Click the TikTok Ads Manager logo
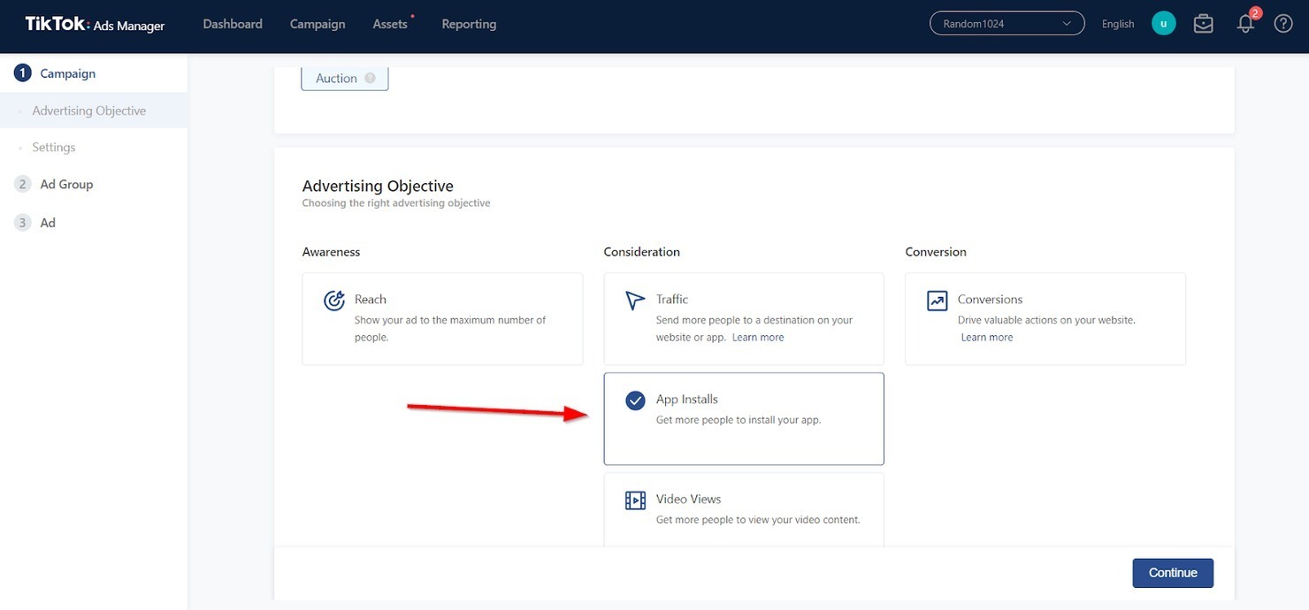Screen dimensions: 1309x610 pyautogui.click(x=95, y=24)
